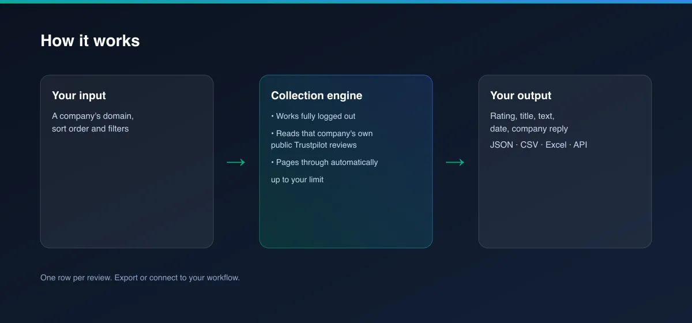
Task: Click 'Pages through automatically' bullet
Action: click(x=325, y=162)
